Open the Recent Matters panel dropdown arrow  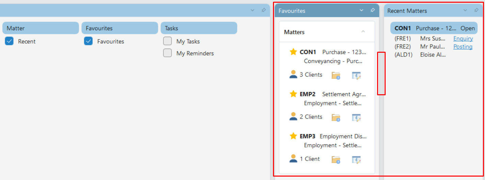pyautogui.click(x=465, y=10)
